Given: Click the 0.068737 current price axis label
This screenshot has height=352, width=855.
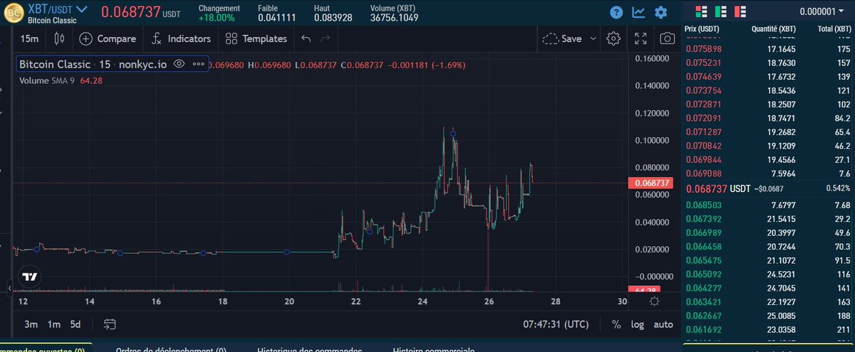Looking at the screenshot, I should point(650,183).
